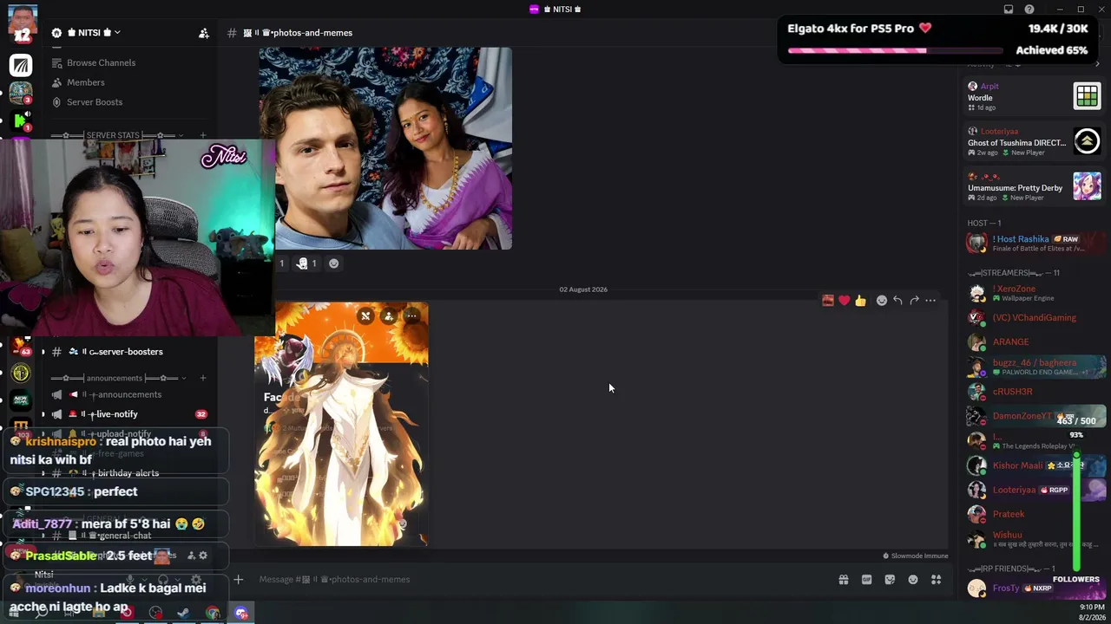Click the sunflower profile card artwork

(x=341, y=424)
